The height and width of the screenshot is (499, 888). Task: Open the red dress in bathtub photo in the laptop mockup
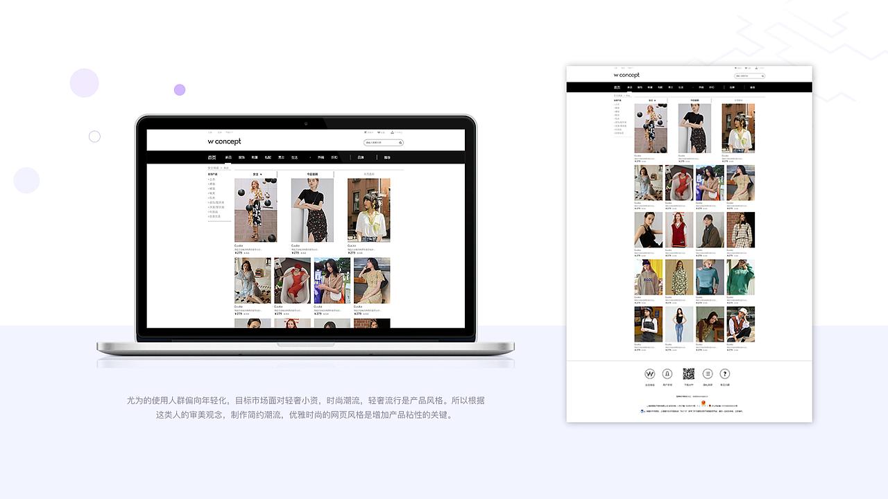[292, 281]
